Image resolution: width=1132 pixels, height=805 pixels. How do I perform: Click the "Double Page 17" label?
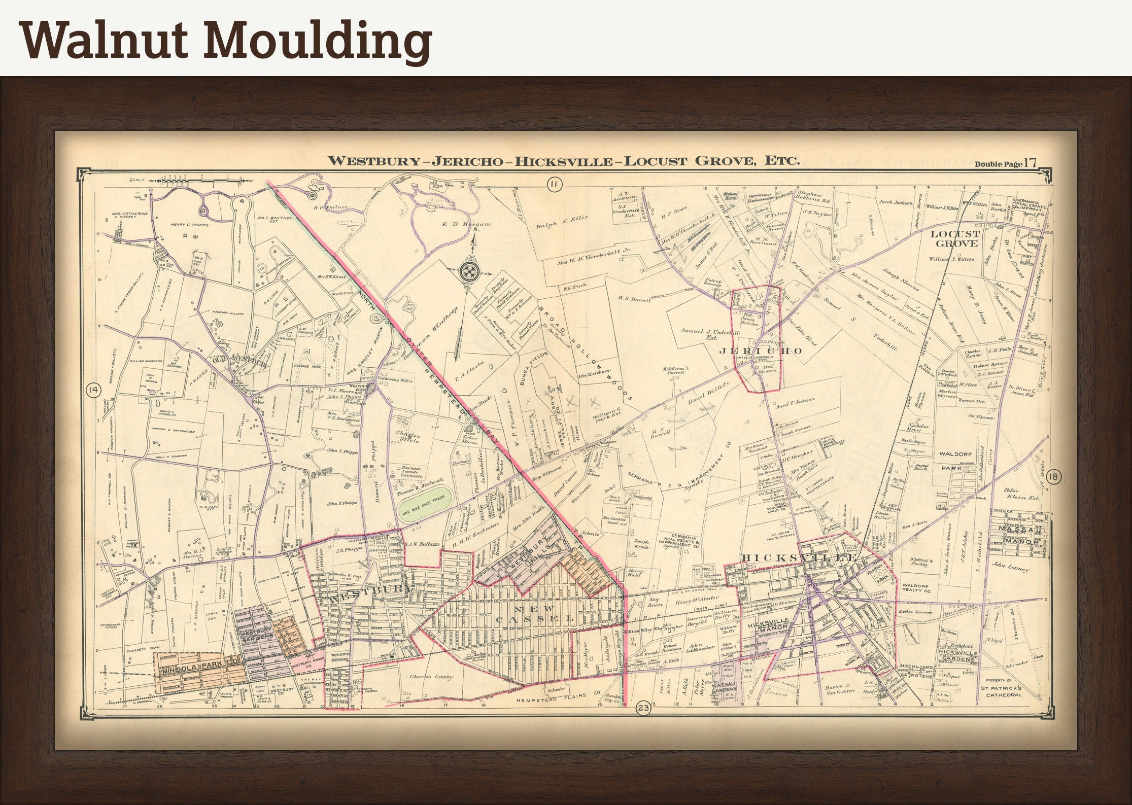click(x=1005, y=163)
